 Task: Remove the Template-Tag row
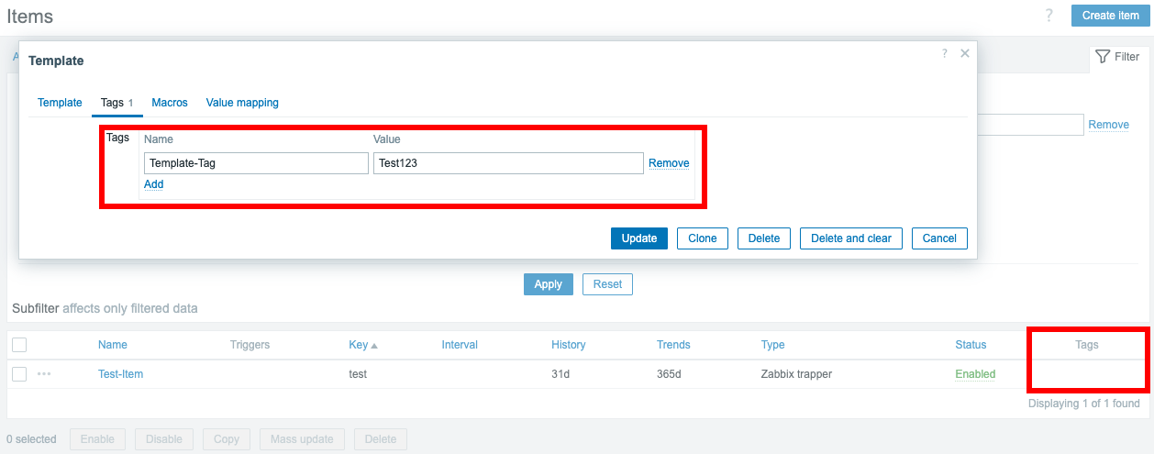669,163
